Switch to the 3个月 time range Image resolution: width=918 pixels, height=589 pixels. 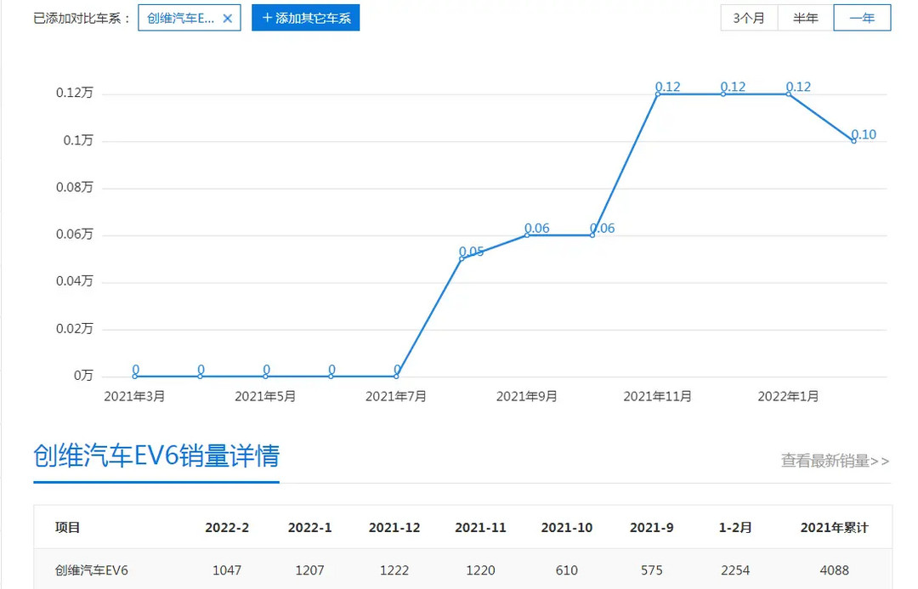point(749,18)
